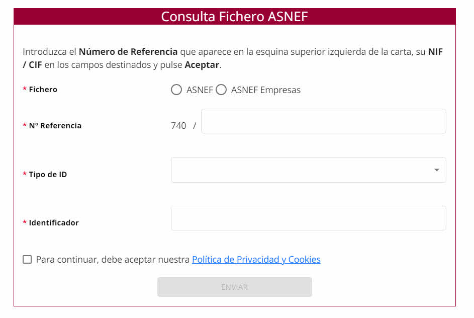The image size is (474, 318).
Task: Click the Tipo de ID dropdown arrow
Action: click(x=437, y=170)
